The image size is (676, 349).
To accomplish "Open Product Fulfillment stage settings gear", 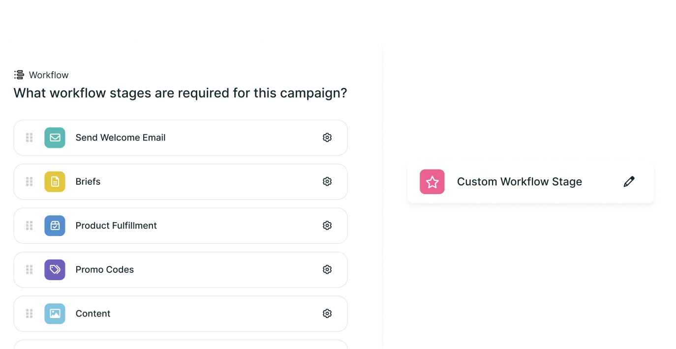I will coord(327,226).
